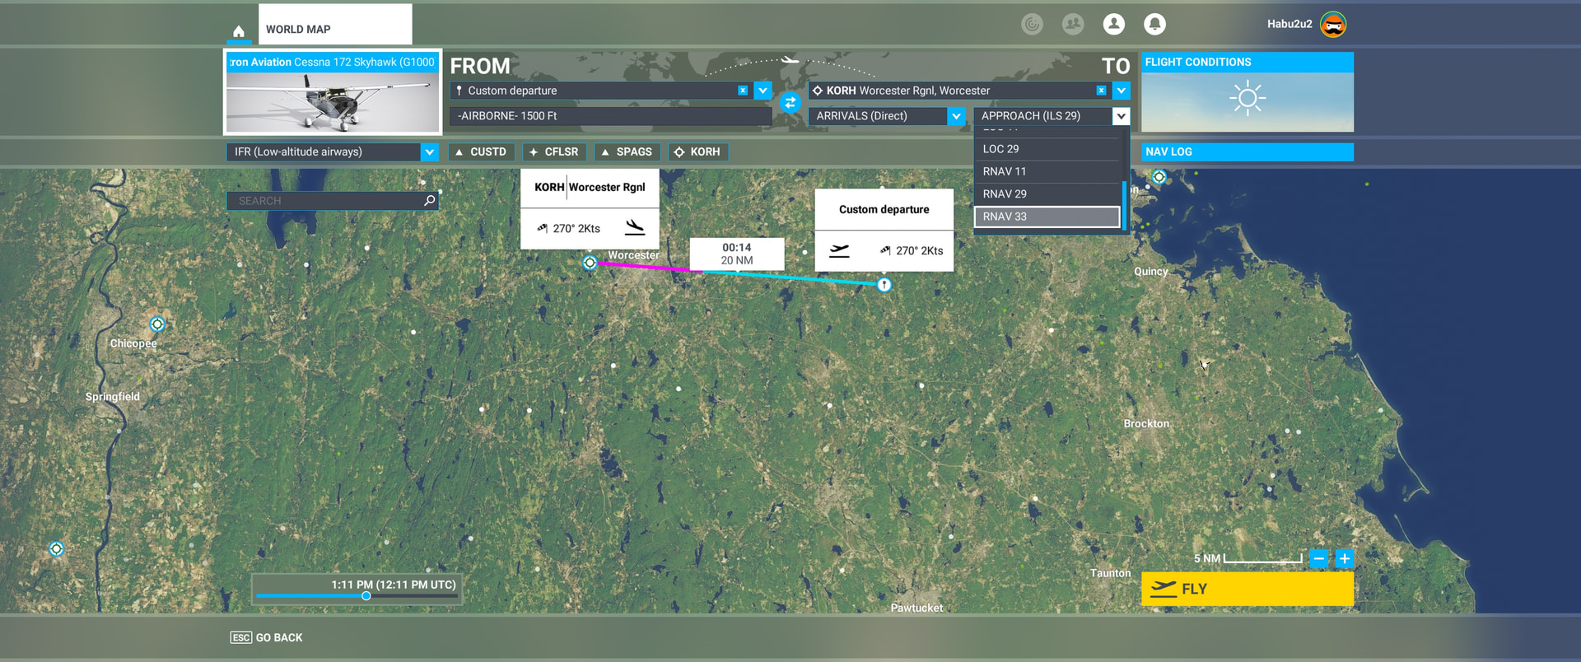Open the activity icon next to friends
1581x662 pixels.
click(x=1032, y=24)
